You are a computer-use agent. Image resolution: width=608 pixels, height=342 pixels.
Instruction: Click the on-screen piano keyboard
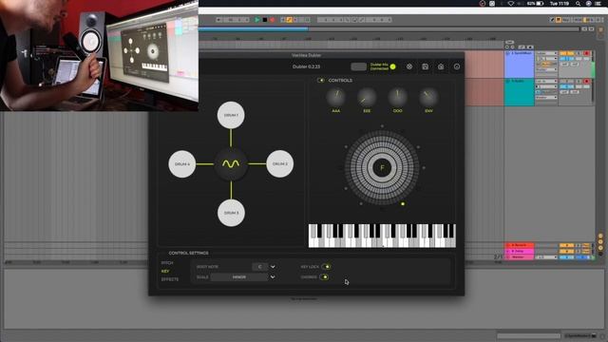(x=382, y=236)
